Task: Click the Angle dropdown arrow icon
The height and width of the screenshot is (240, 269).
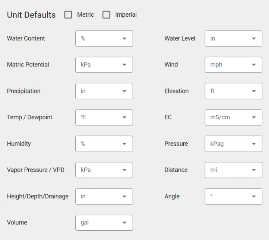Action: pos(254,197)
